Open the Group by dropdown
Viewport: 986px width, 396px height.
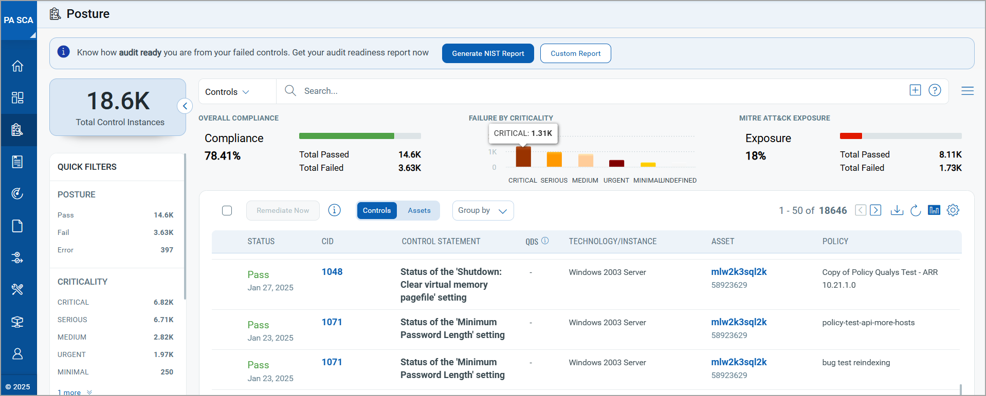pyautogui.click(x=483, y=211)
